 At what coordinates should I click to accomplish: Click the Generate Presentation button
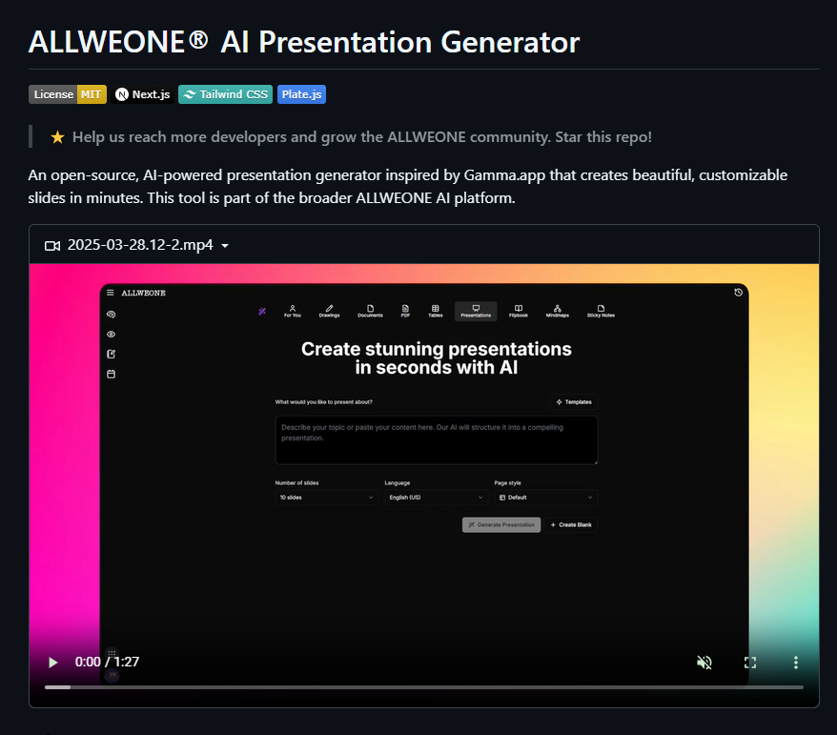pyautogui.click(x=500, y=524)
